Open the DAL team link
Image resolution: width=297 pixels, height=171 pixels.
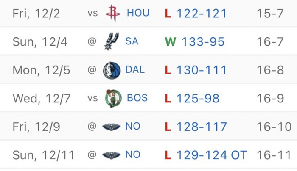(x=135, y=70)
